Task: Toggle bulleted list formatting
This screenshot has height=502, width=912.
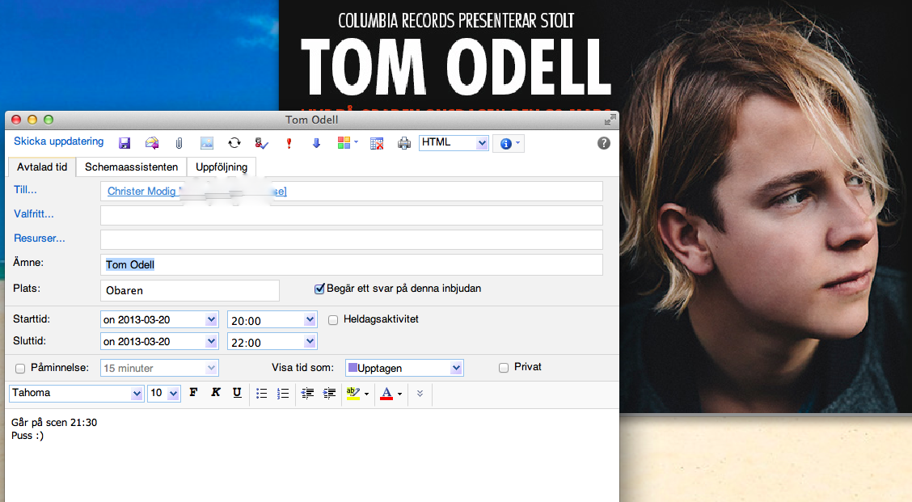Action: [261, 393]
